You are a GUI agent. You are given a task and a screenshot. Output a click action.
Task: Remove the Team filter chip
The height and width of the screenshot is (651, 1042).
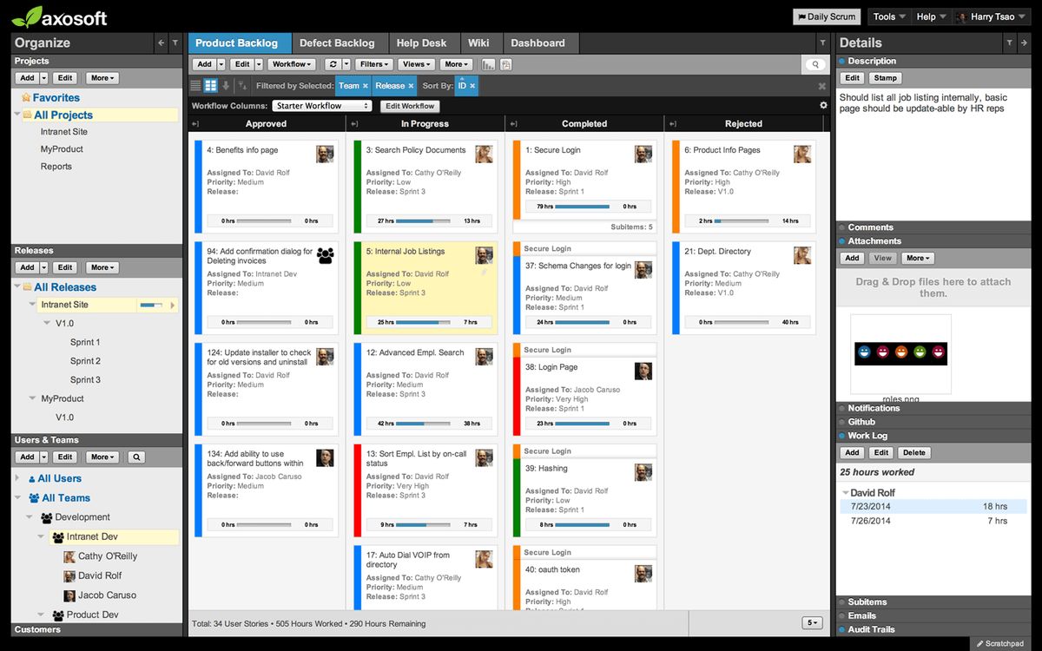(364, 85)
